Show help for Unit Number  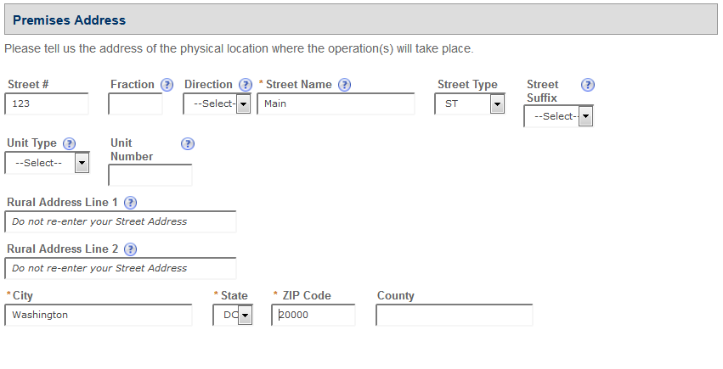pos(188,144)
